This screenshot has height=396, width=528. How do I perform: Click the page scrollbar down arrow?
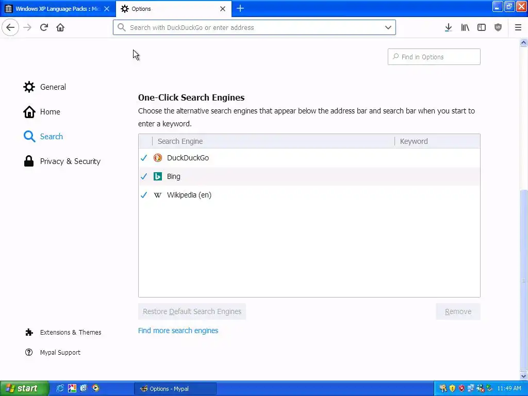coord(523,376)
